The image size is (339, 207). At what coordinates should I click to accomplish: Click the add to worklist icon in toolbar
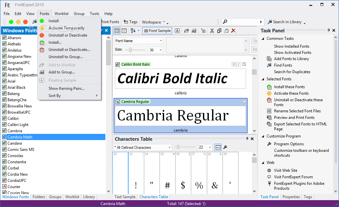[186, 31]
